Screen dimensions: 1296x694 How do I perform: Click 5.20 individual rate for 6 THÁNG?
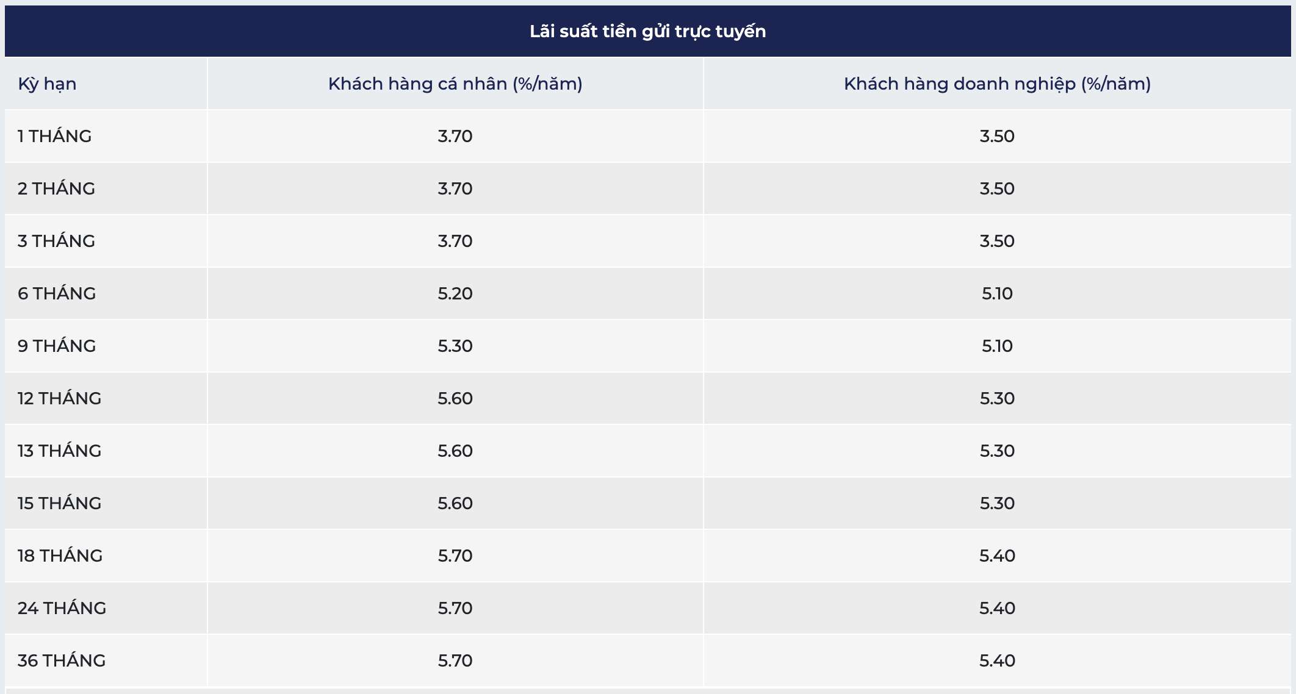point(455,293)
